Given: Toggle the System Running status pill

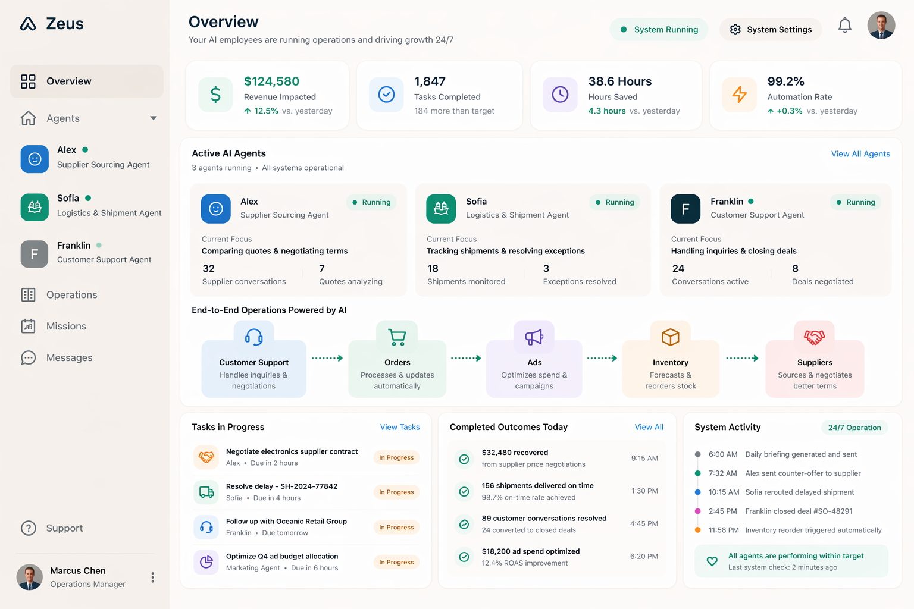Looking at the screenshot, I should pos(659,30).
